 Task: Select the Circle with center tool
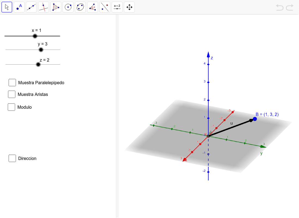click(x=68, y=7)
